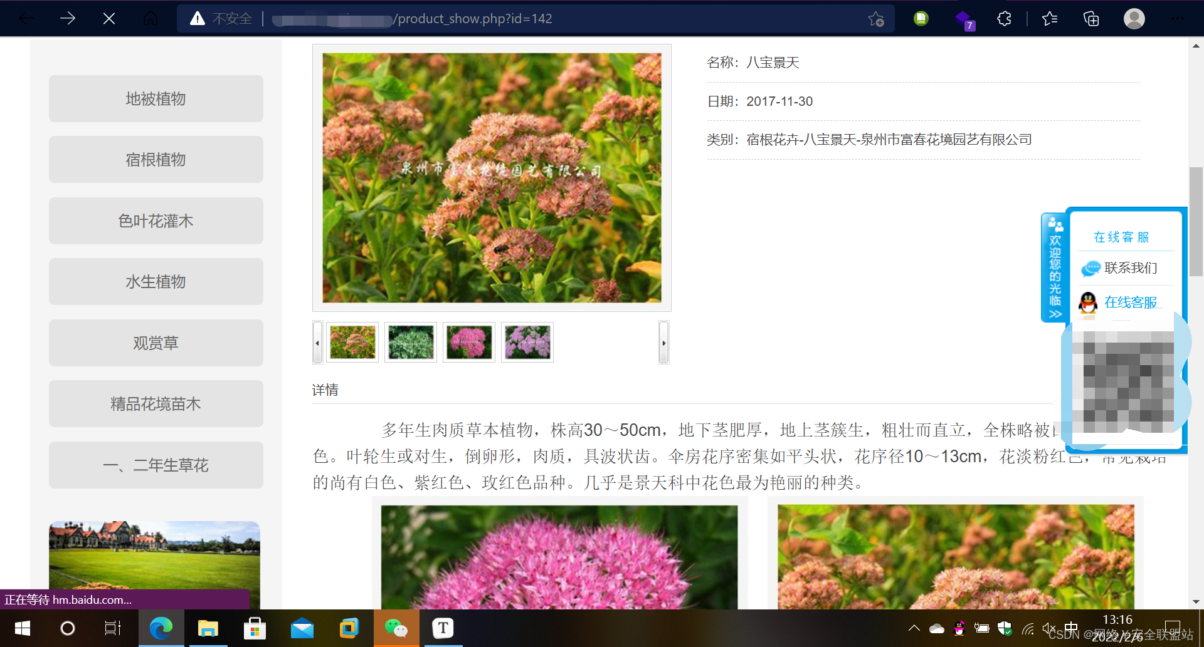
Task: Open the browser home page icon
Action: (150, 19)
